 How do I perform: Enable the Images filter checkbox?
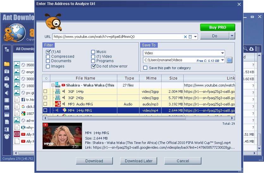coord(48,66)
